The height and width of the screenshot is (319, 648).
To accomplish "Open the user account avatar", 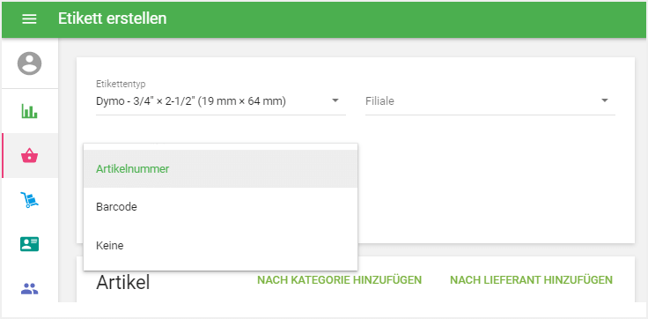I will click(x=29, y=63).
